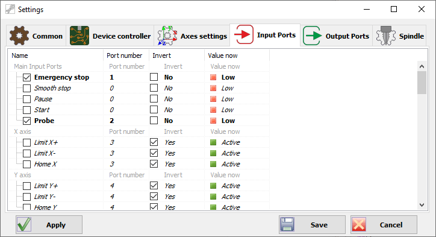Click the Invert column header

click(x=177, y=55)
